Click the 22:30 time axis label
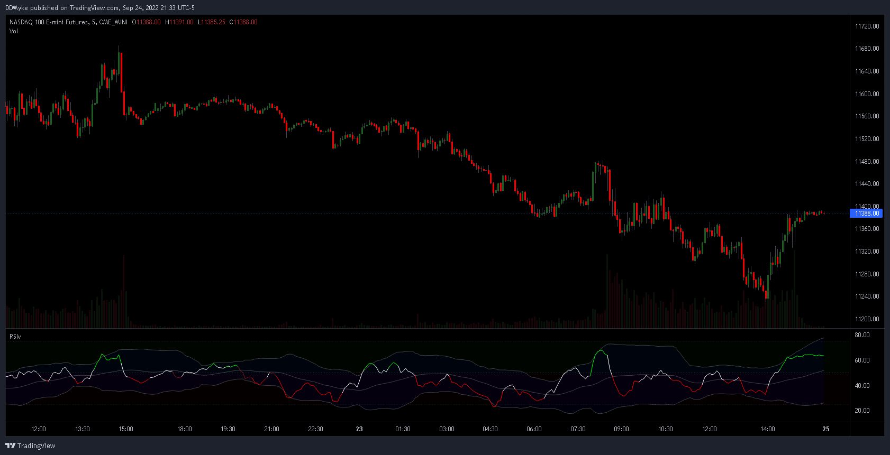The height and width of the screenshot is (455, 890). pyautogui.click(x=316, y=429)
